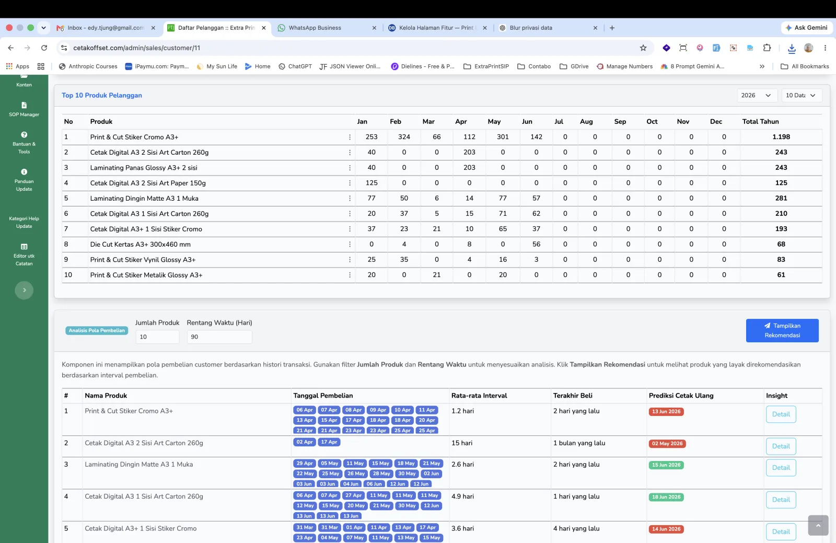Open the Apps shortcut in bookmarks bar
Screen dimensions: 836x543
click(x=18, y=66)
